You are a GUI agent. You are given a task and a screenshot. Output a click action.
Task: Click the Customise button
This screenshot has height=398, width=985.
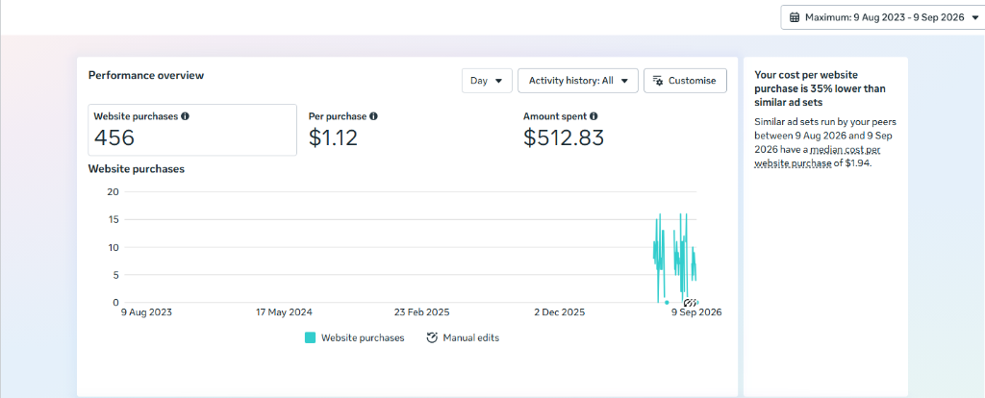click(x=685, y=81)
